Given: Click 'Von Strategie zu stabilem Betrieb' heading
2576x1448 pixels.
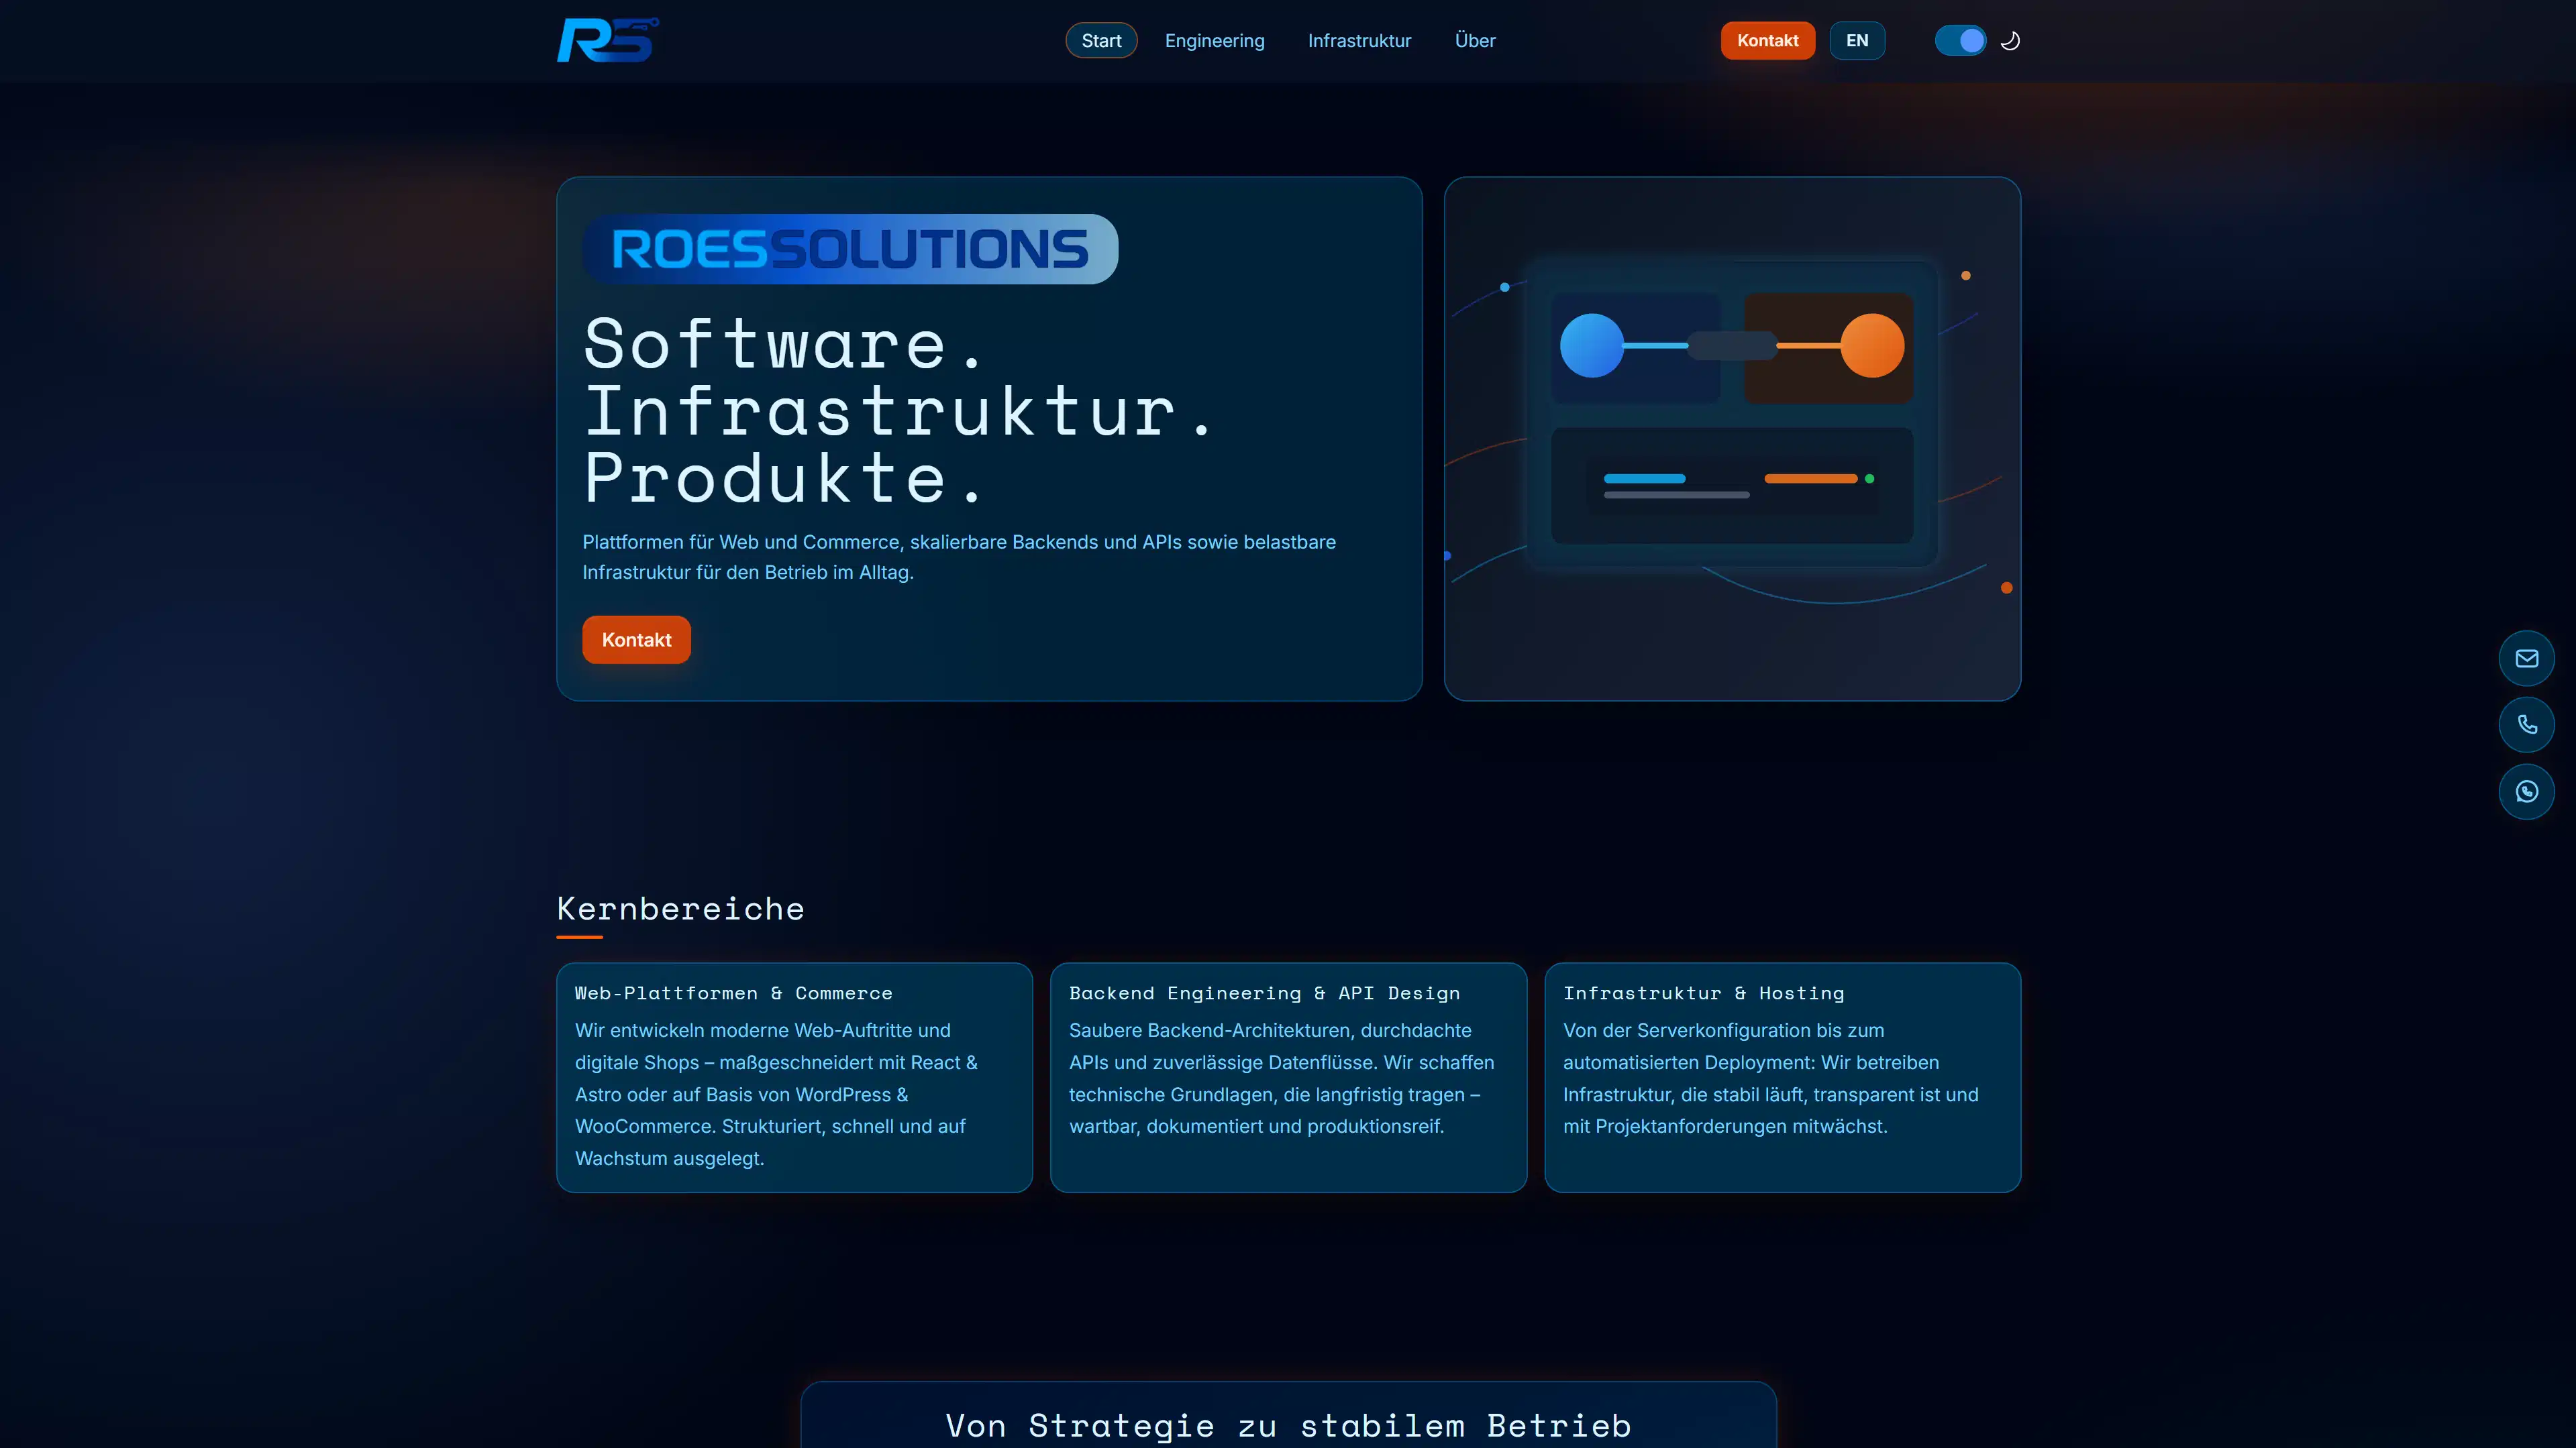Looking at the screenshot, I should point(1288,1425).
